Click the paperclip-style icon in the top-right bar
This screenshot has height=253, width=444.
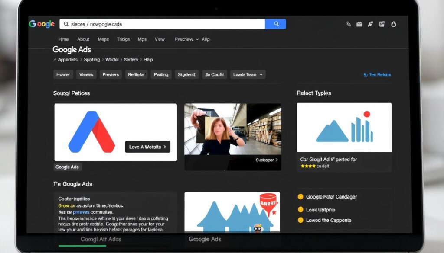pos(348,24)
